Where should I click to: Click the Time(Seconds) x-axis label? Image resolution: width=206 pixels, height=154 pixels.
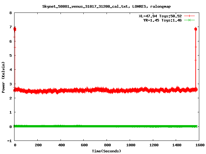point(107,151)
